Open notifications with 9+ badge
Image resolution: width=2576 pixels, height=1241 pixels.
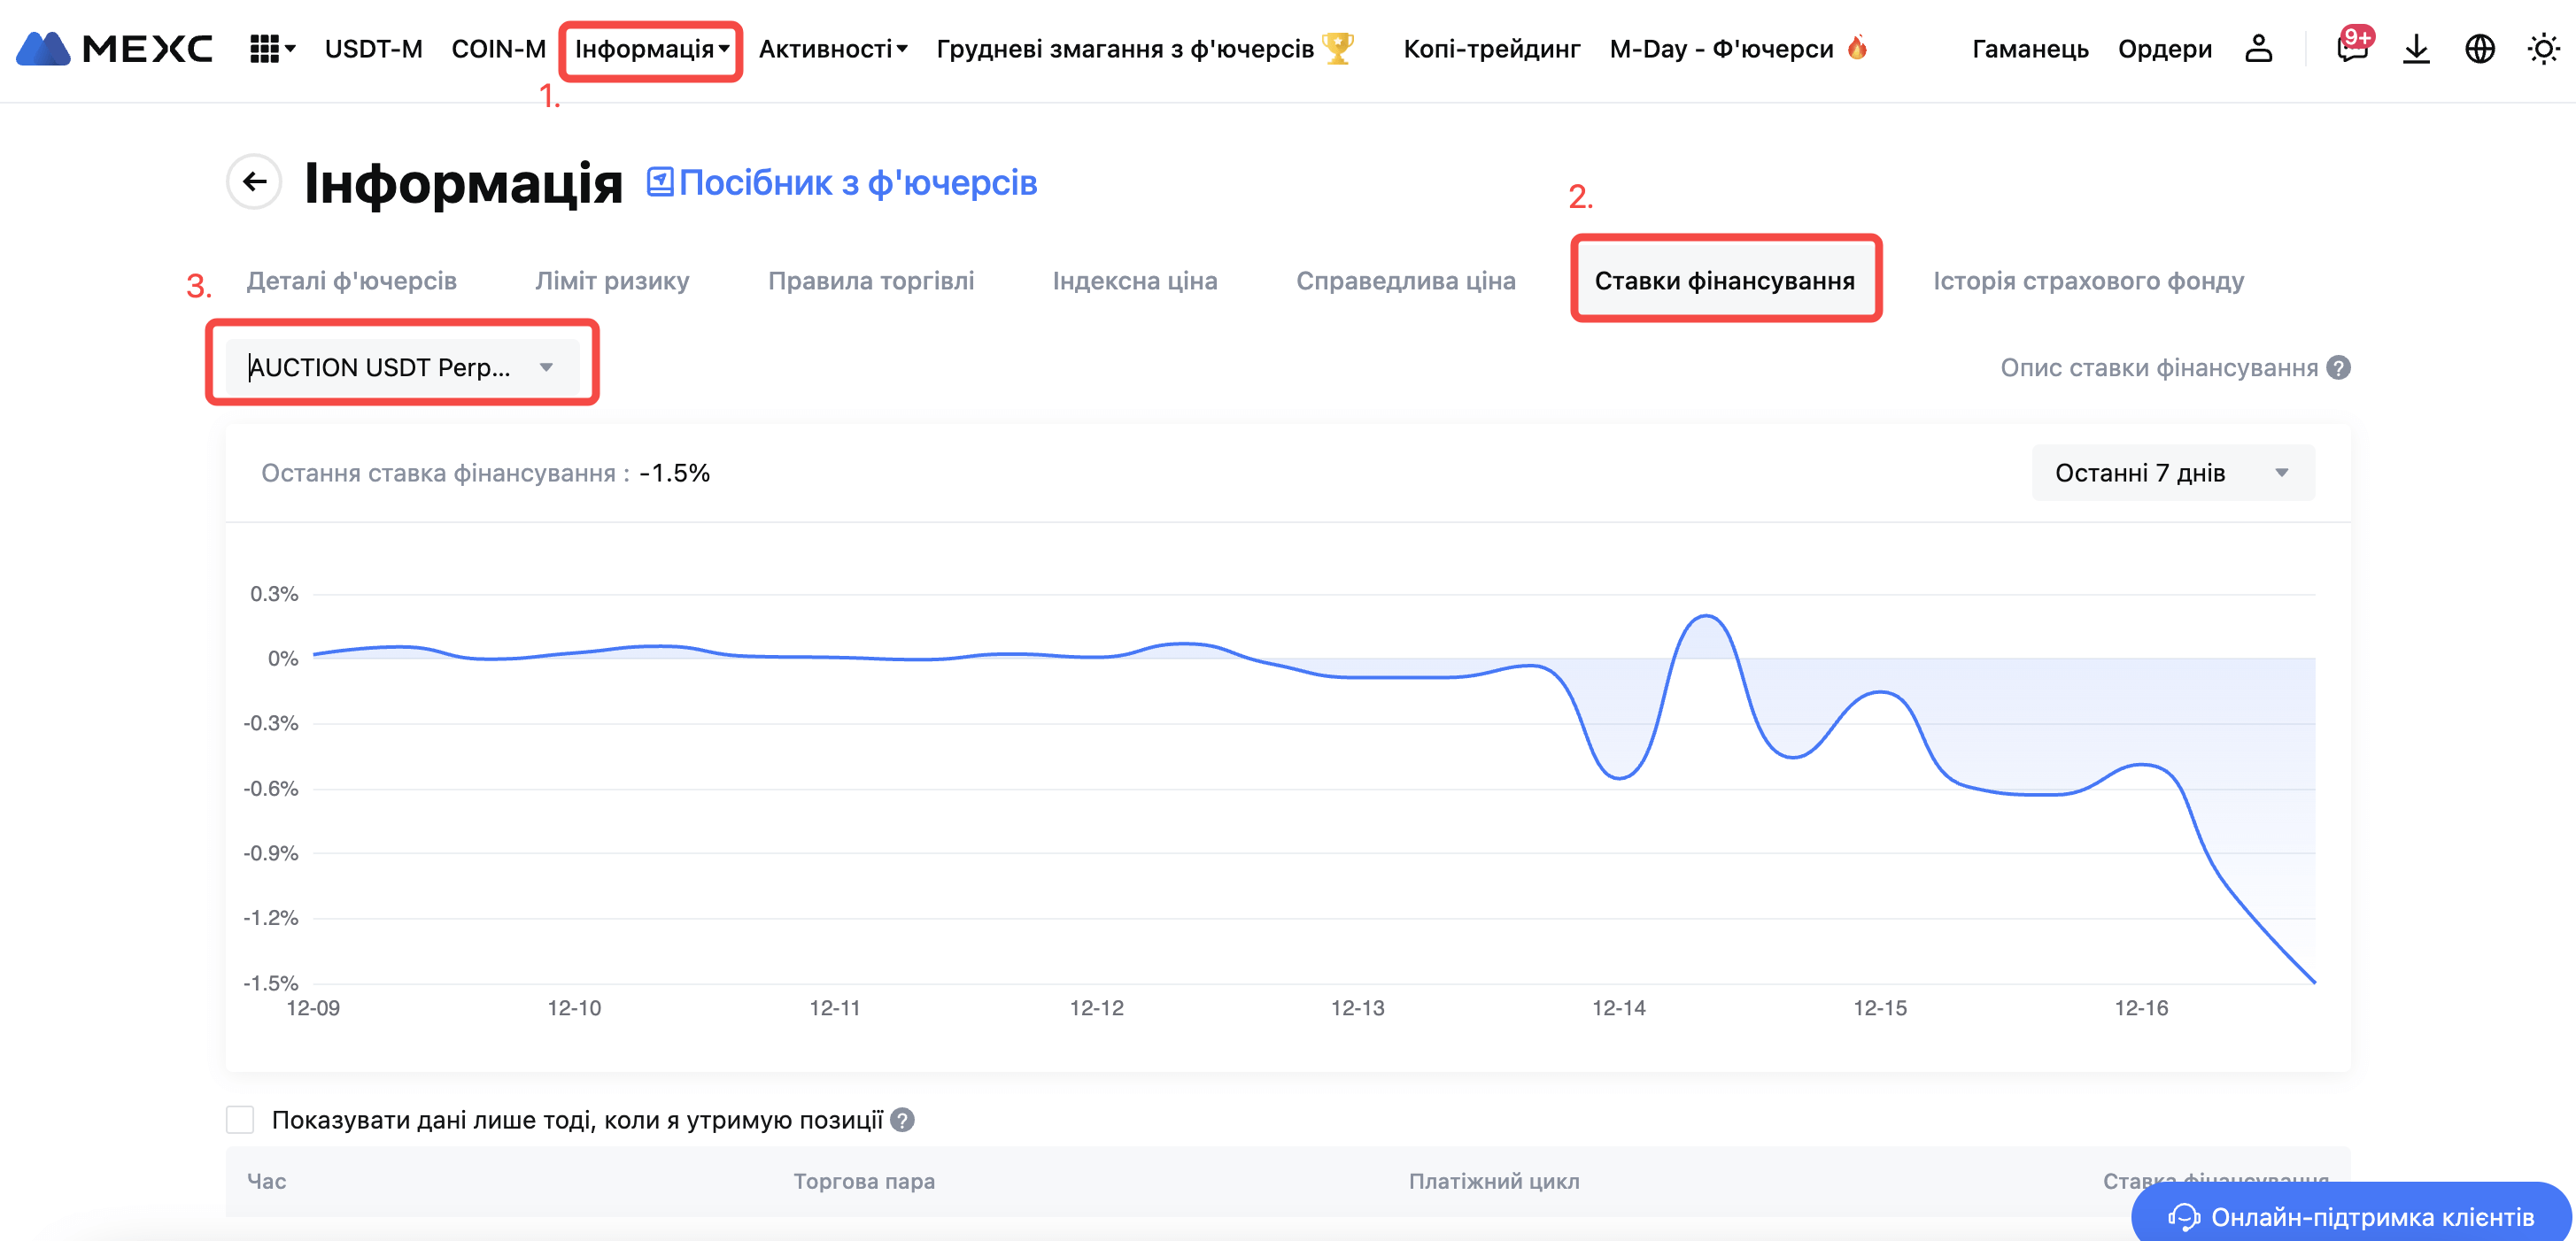[x=2351, y=49]
